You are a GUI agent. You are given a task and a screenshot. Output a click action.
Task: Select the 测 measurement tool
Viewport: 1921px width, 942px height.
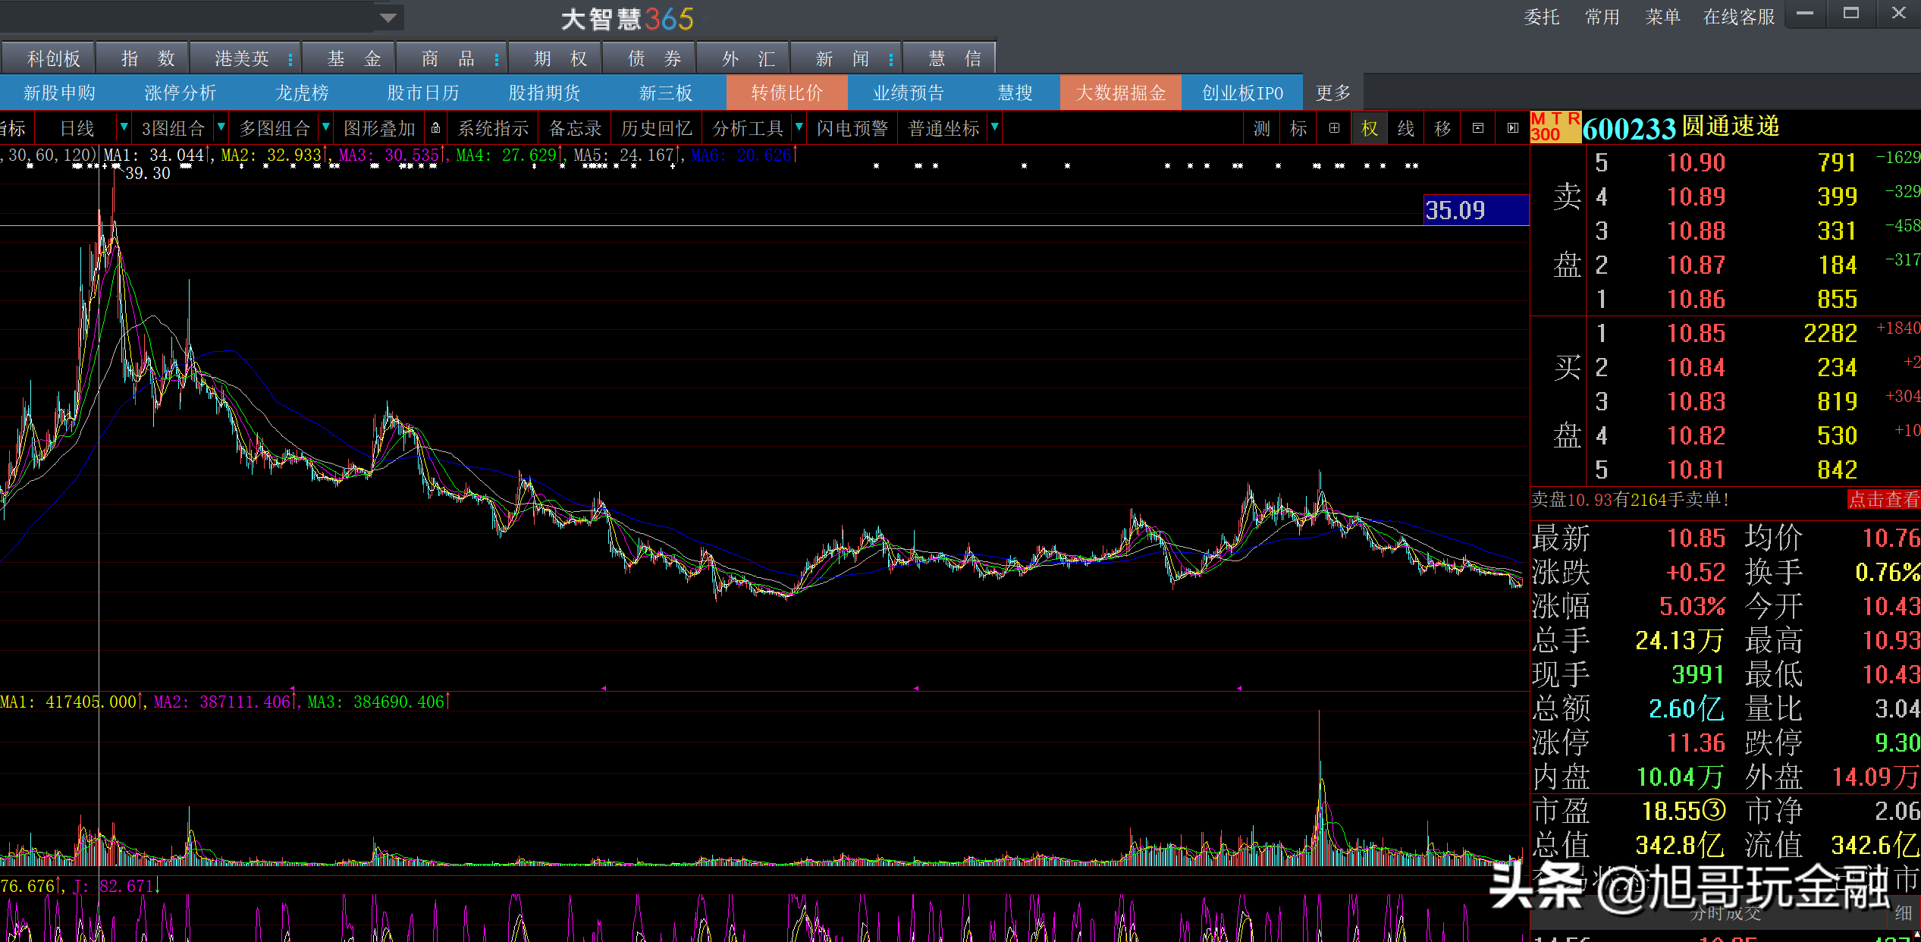pyautogui.click(x=1261, y=128)
